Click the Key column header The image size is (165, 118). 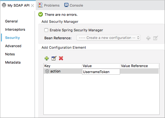coord(63,66)
